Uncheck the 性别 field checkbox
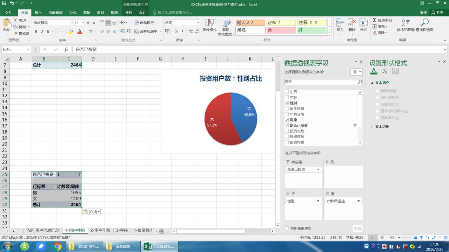The height and width of the screenshot is (252, 449). 287,103
